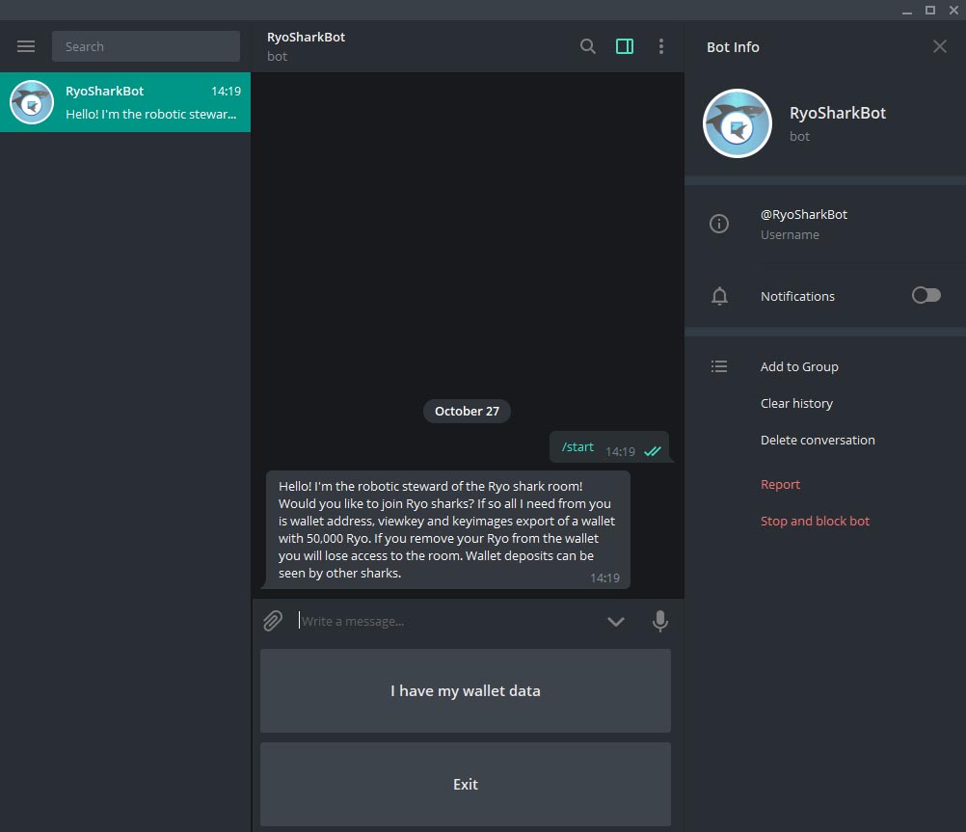Open the three-dot chat options menu
This screenshot has height=832, width=966.
pos(661,46)
